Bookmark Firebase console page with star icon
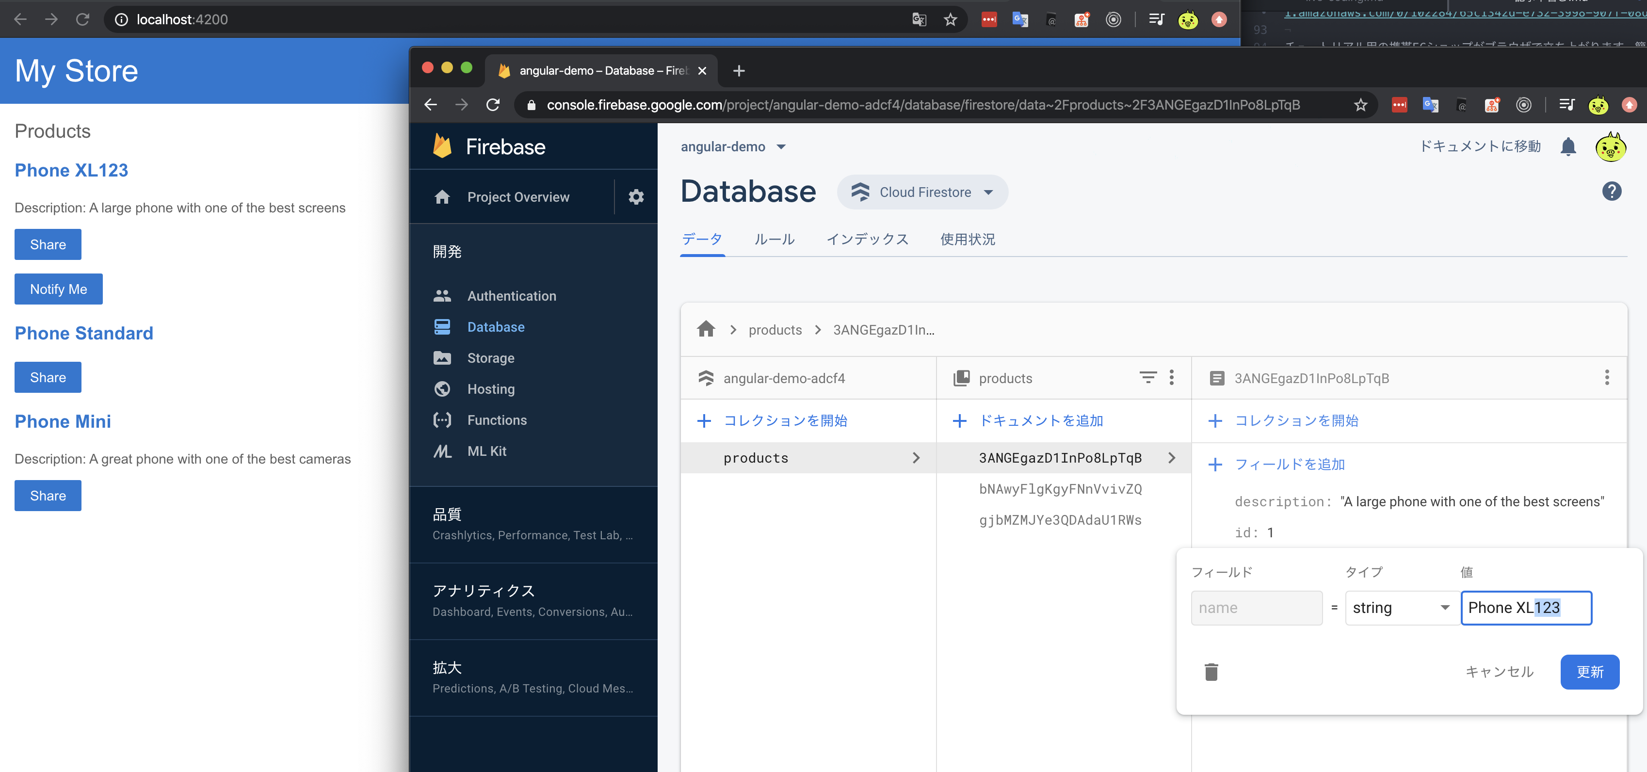Screen dimensions: 1647x772 [1360, 105]
